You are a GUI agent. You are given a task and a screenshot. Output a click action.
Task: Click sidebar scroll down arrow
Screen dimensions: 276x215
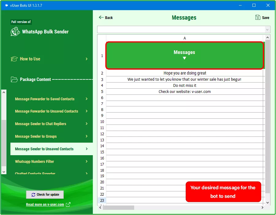[x=4, y=172]
